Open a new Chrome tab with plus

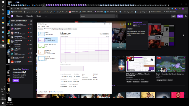[169, 5]
